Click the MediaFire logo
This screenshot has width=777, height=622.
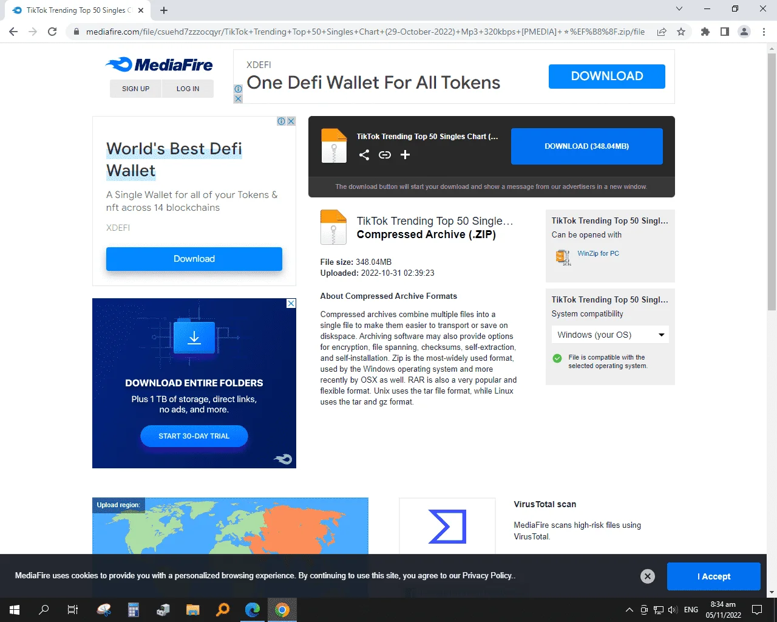[x=159, y=64]
